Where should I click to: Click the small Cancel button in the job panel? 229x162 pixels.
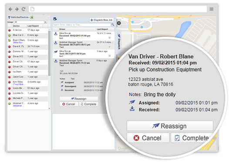coord(69,104)
